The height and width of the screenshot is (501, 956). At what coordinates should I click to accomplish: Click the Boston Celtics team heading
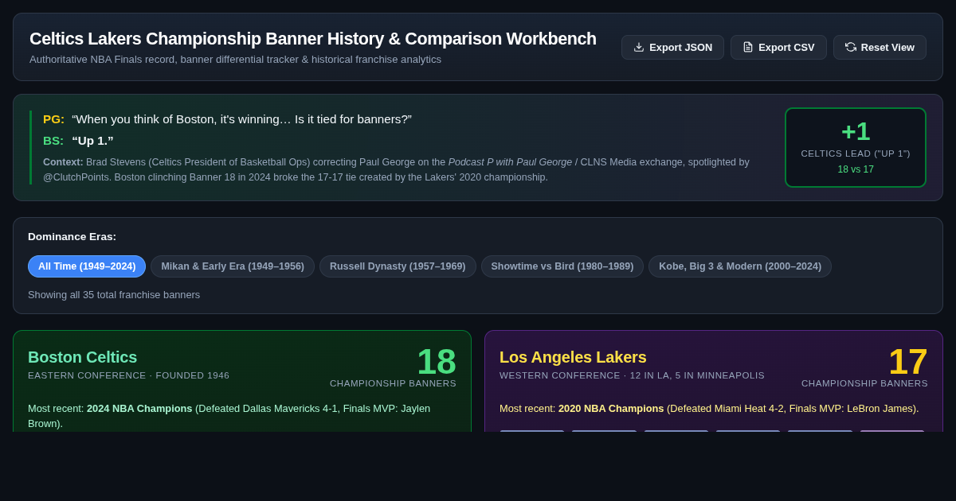tap(83, 357)
